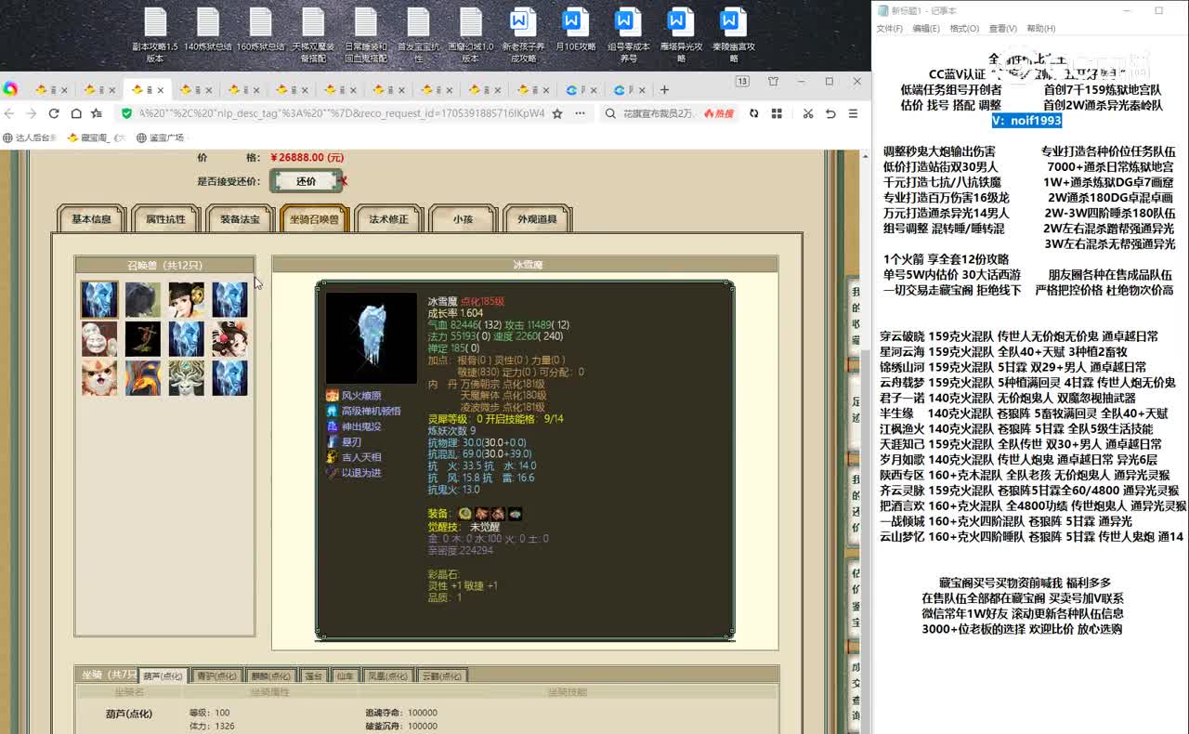The image size is (1189, 734).
Task: Reload the page with the refresh icon
Action: pyautogui.click(x=53, y=113)
